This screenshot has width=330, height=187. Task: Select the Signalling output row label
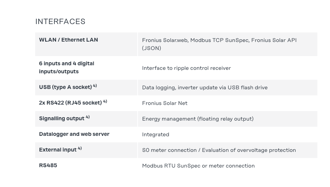point(62,118)
